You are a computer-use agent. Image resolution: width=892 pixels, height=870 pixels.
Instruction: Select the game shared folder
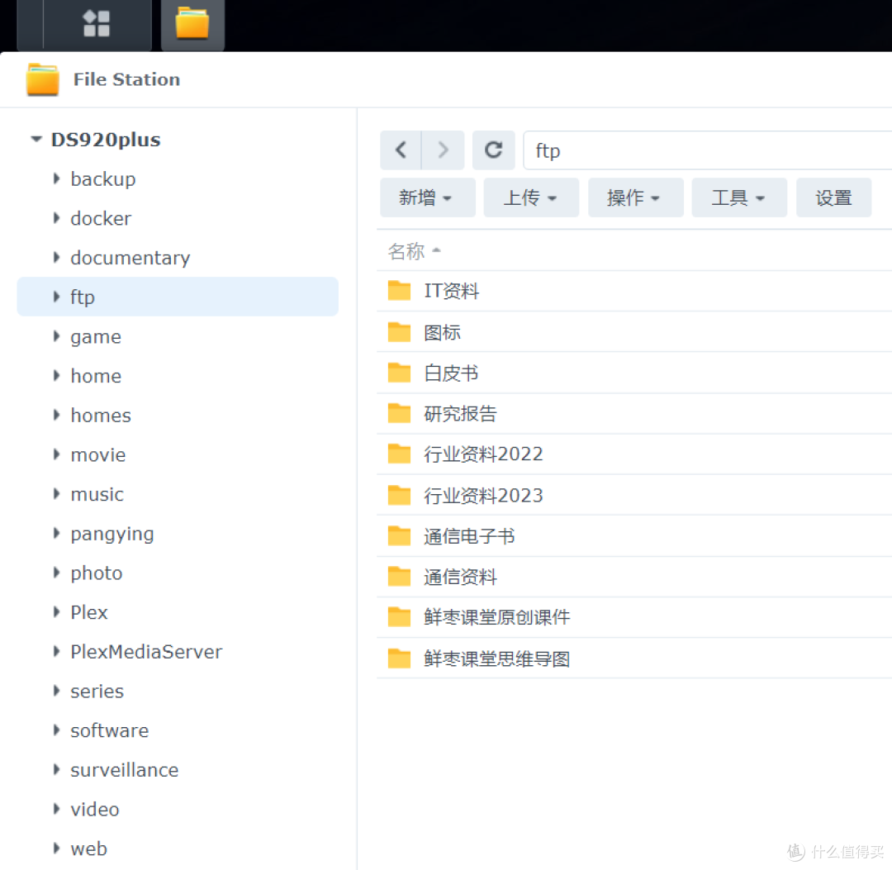[96, 337]
